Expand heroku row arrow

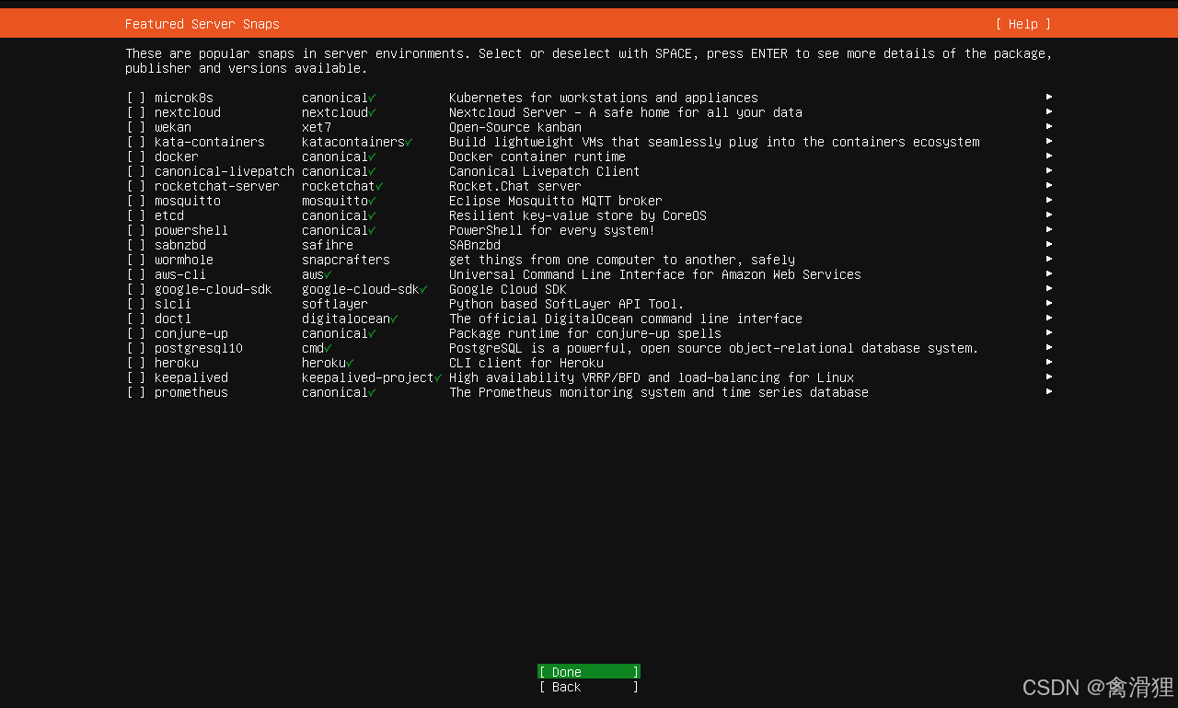(x=1049, y=362)
